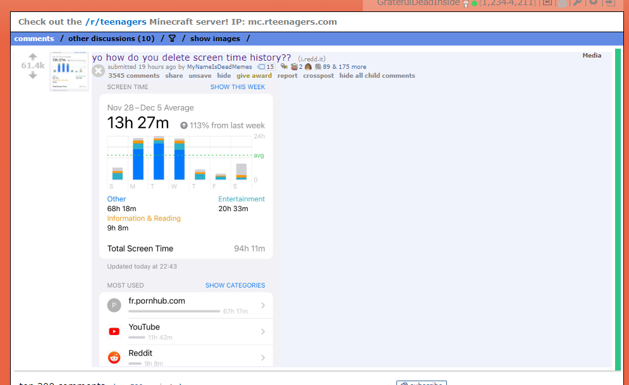Hide this post using the hide link
Screen dimensions: 629x385
(x=224, y=76)
